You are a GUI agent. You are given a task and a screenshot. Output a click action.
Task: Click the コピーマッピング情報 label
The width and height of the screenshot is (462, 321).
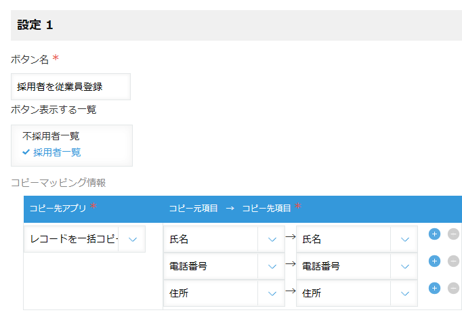(58, 183)
